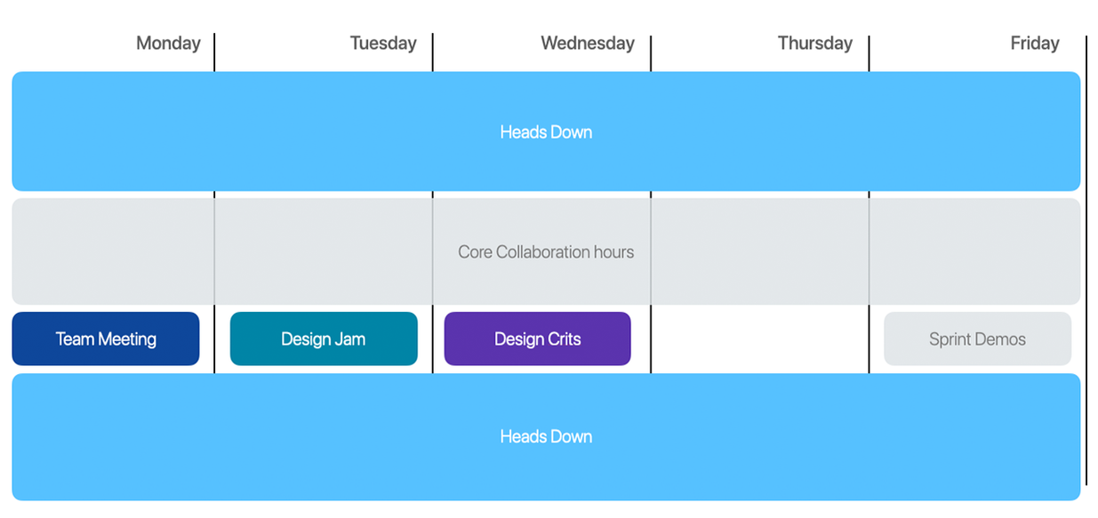
Task: Select the Monday column header
Action: point(168,44)
